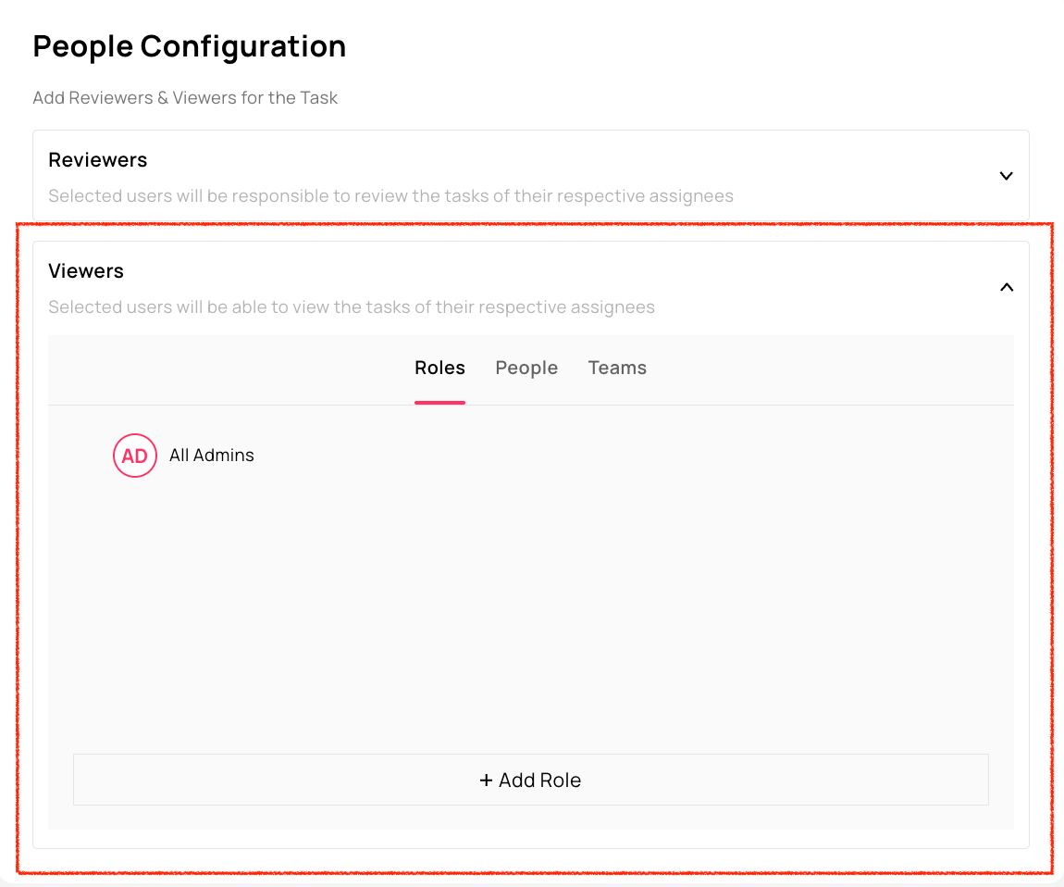
Task: Click the pink underline beneath Roles
Action: 439,402
